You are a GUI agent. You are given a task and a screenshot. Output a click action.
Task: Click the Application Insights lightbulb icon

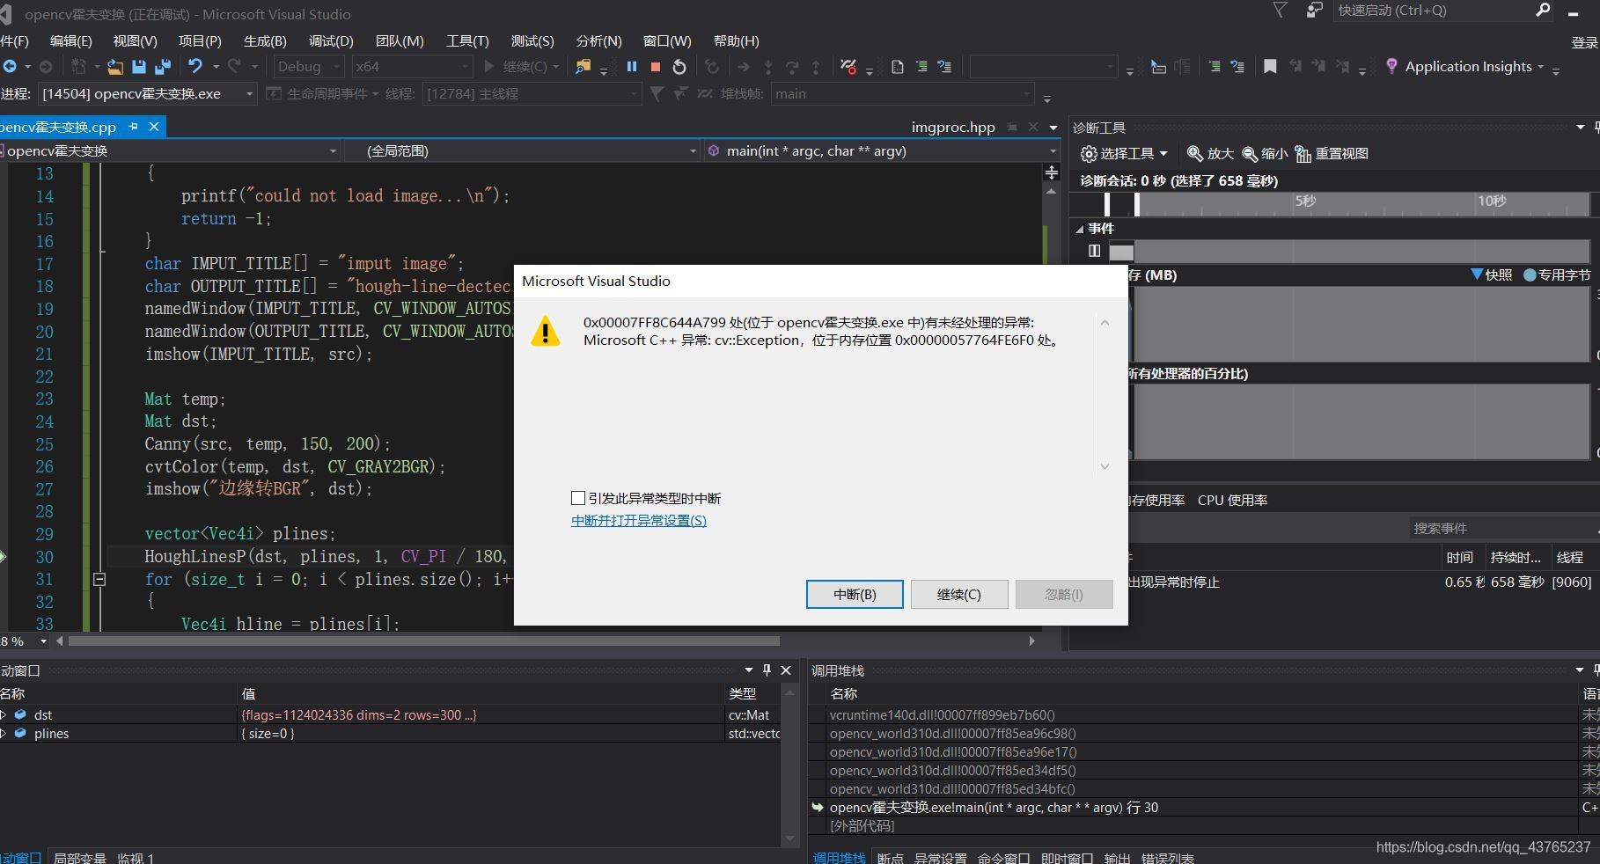tap(1391, 66)
